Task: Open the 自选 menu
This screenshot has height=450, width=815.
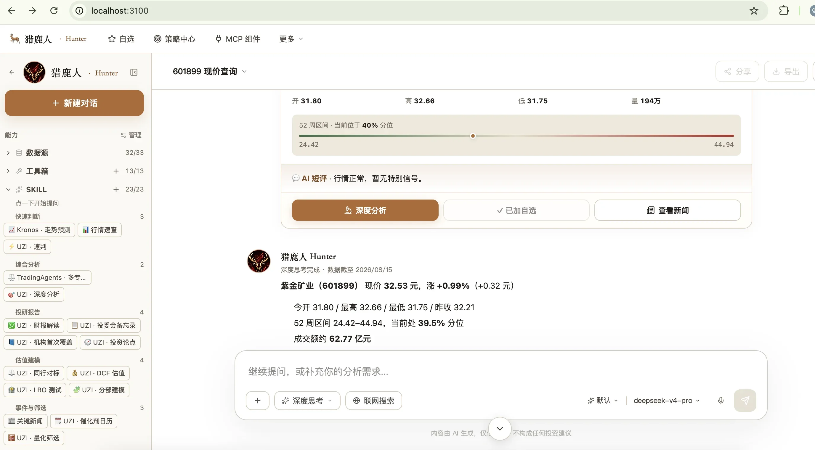Action: tap(121, 39)
